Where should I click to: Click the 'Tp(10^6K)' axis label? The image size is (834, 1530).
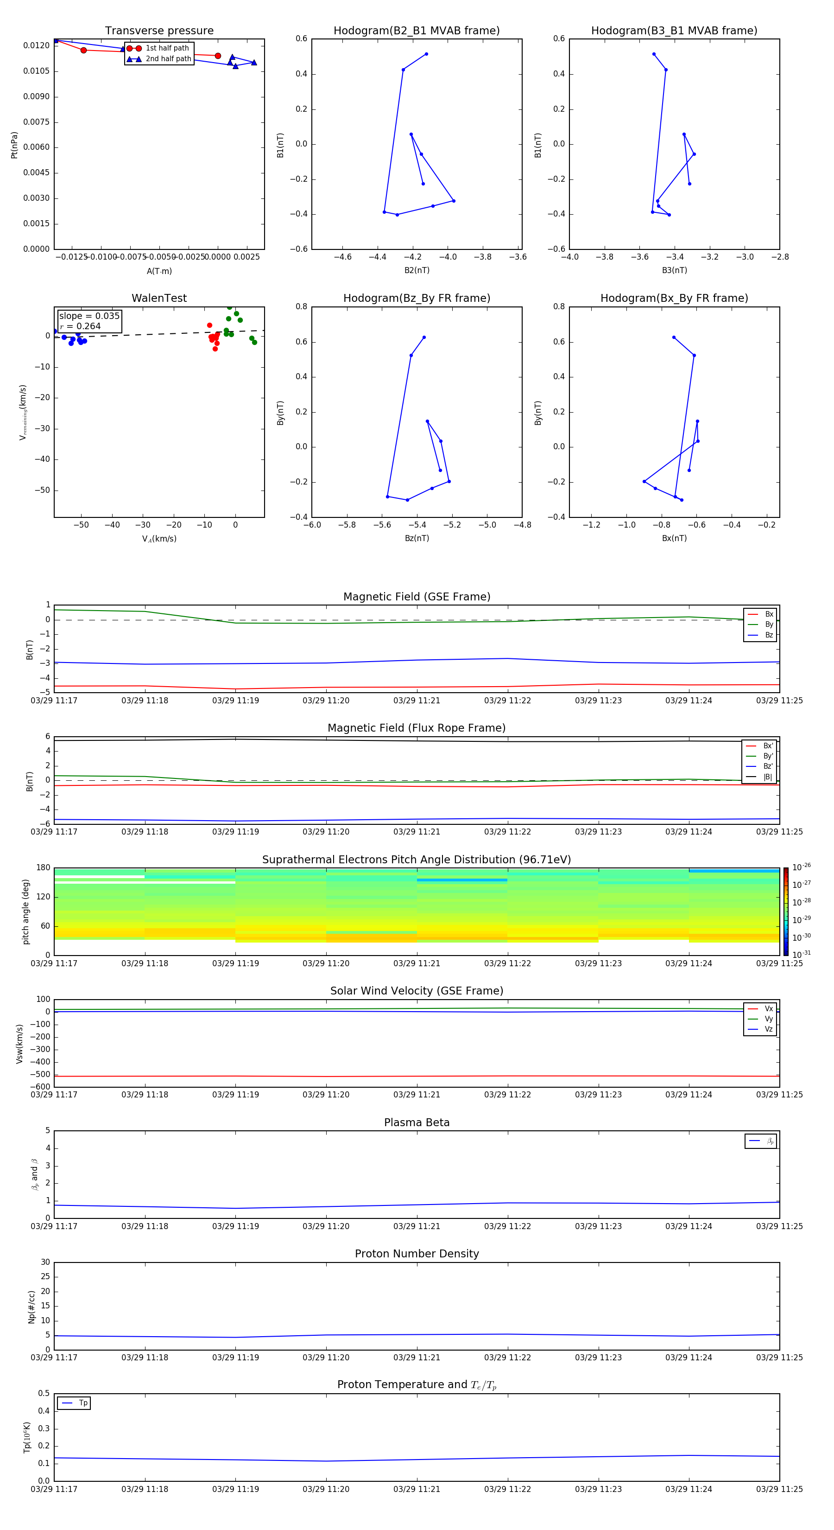(27, 1437)
